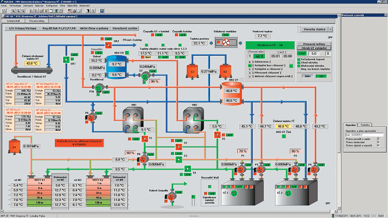This screenshot has height=218, width=388.
Task: Select pump P8 icon
Action: 143,159
